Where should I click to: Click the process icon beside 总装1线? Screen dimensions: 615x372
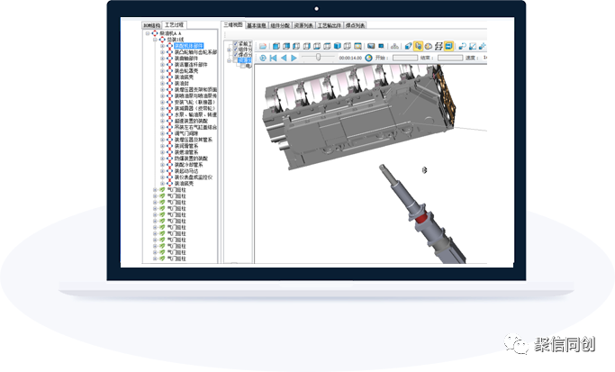pos(162,40)
